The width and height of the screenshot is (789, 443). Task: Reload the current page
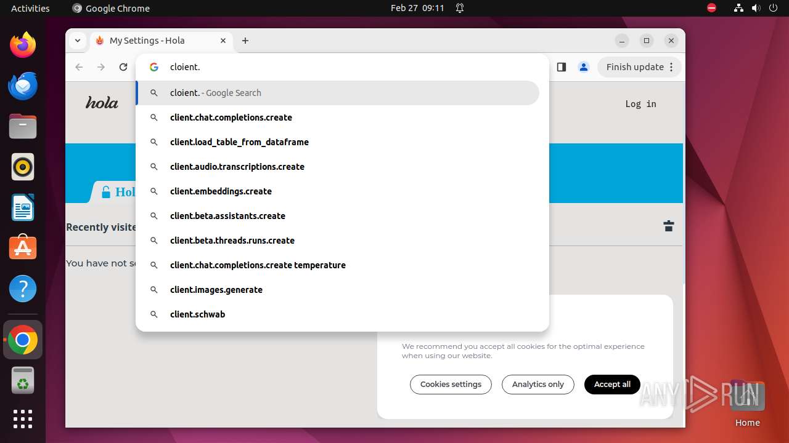[x=123, y=67]
